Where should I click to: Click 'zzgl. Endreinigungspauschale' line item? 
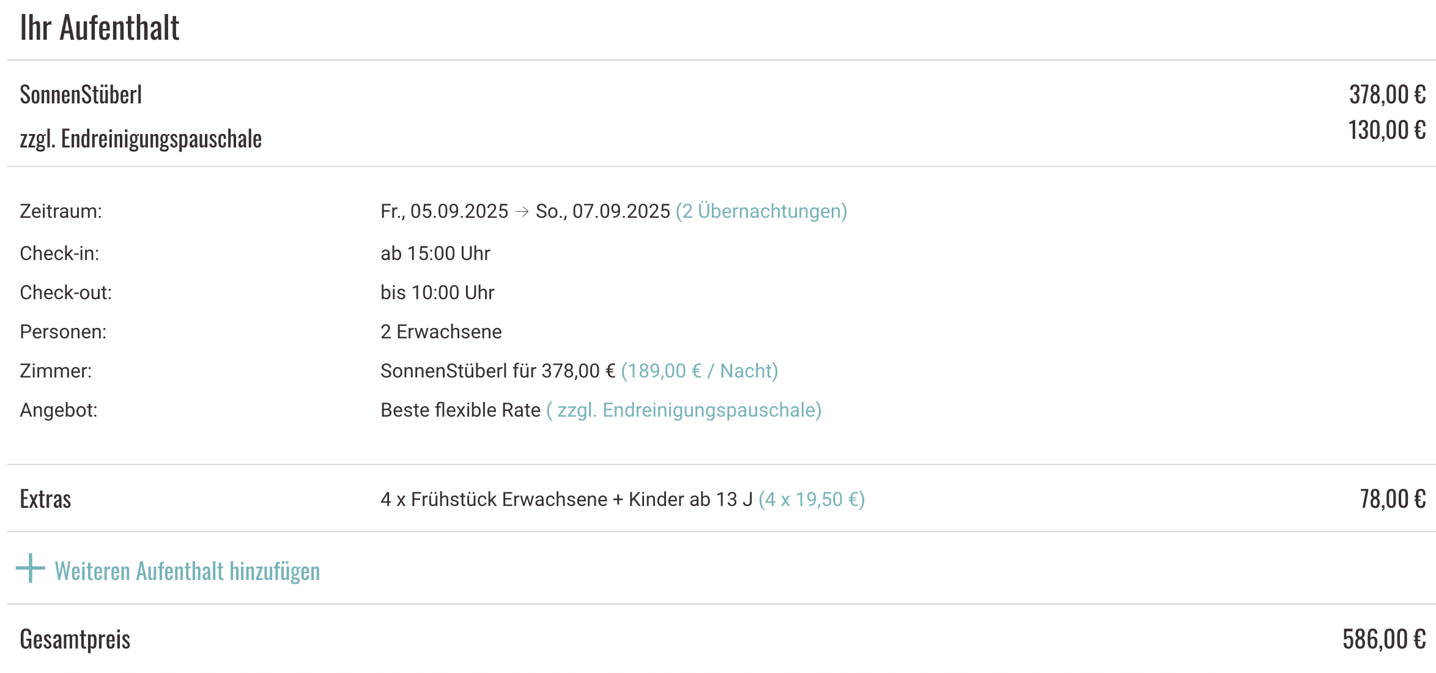point(141,139)
